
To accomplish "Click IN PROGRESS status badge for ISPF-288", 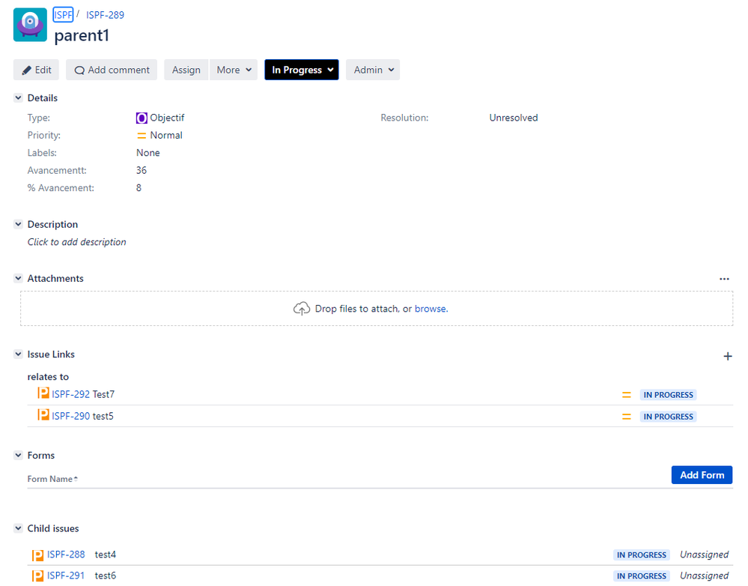I will (641, 555).
